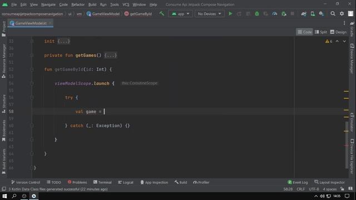Click the volume icon in system tray

[322, 196]
